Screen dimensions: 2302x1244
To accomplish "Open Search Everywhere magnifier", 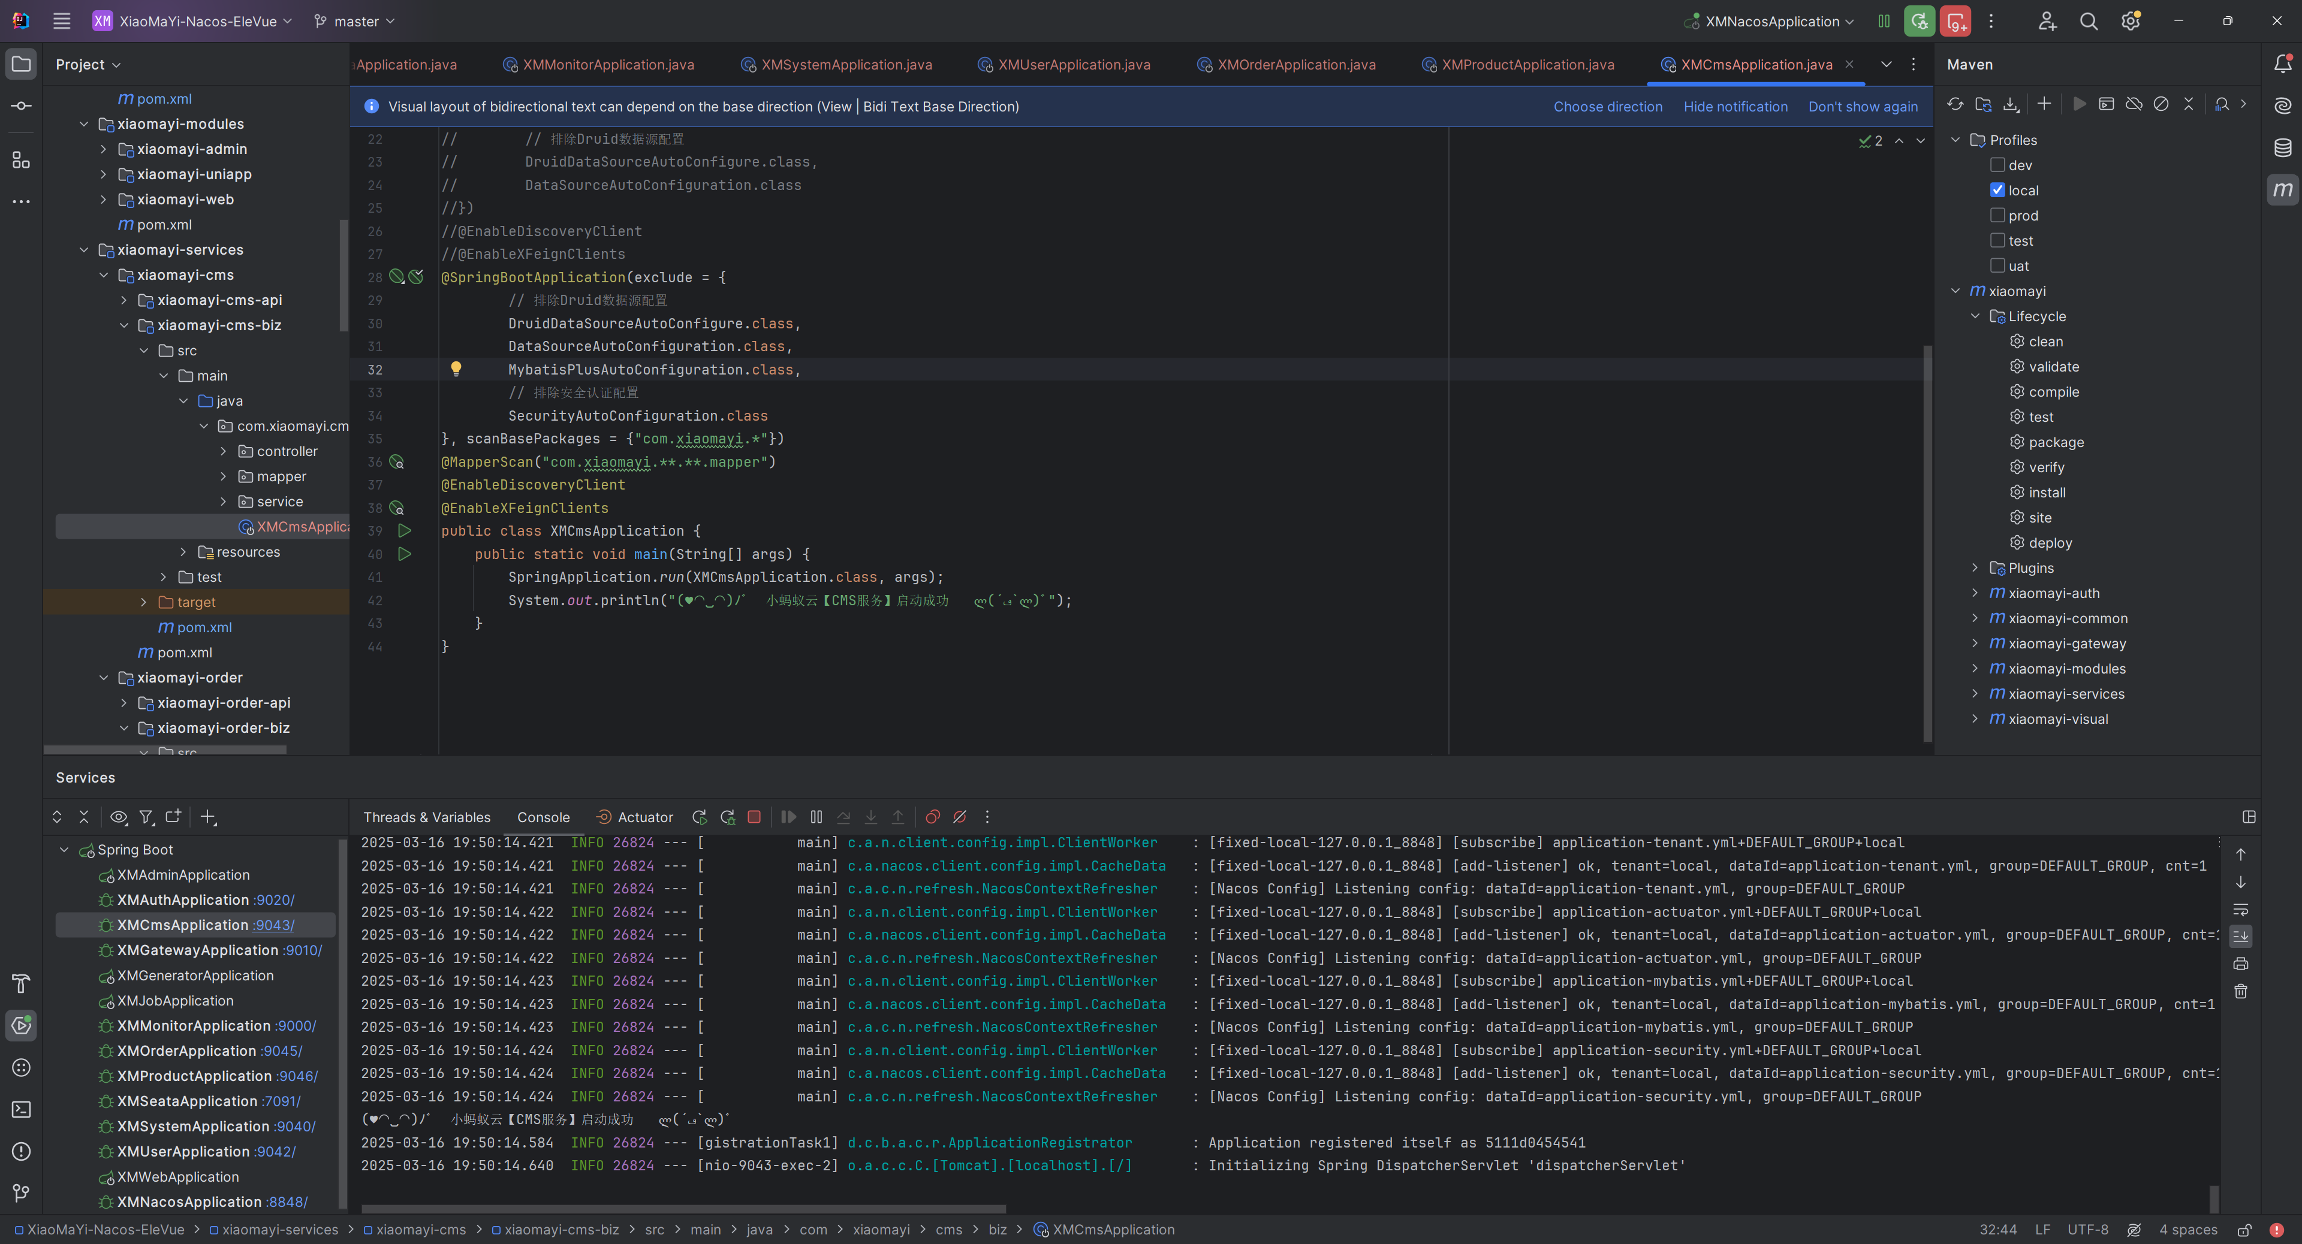I will (x=2089, y=22).
